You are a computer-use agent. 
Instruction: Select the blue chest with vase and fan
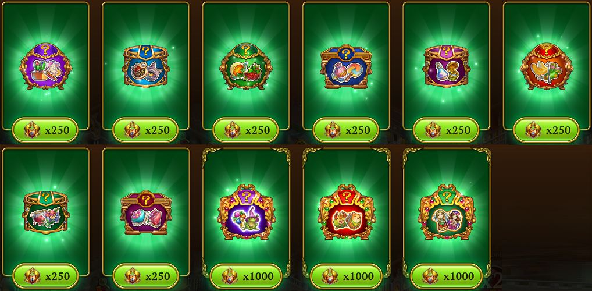[x=346, y=66]
